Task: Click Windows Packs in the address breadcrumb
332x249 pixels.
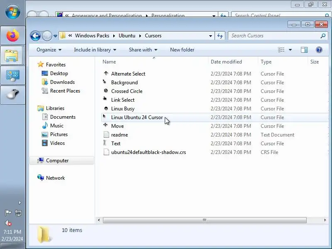Action: coord(92,36)
